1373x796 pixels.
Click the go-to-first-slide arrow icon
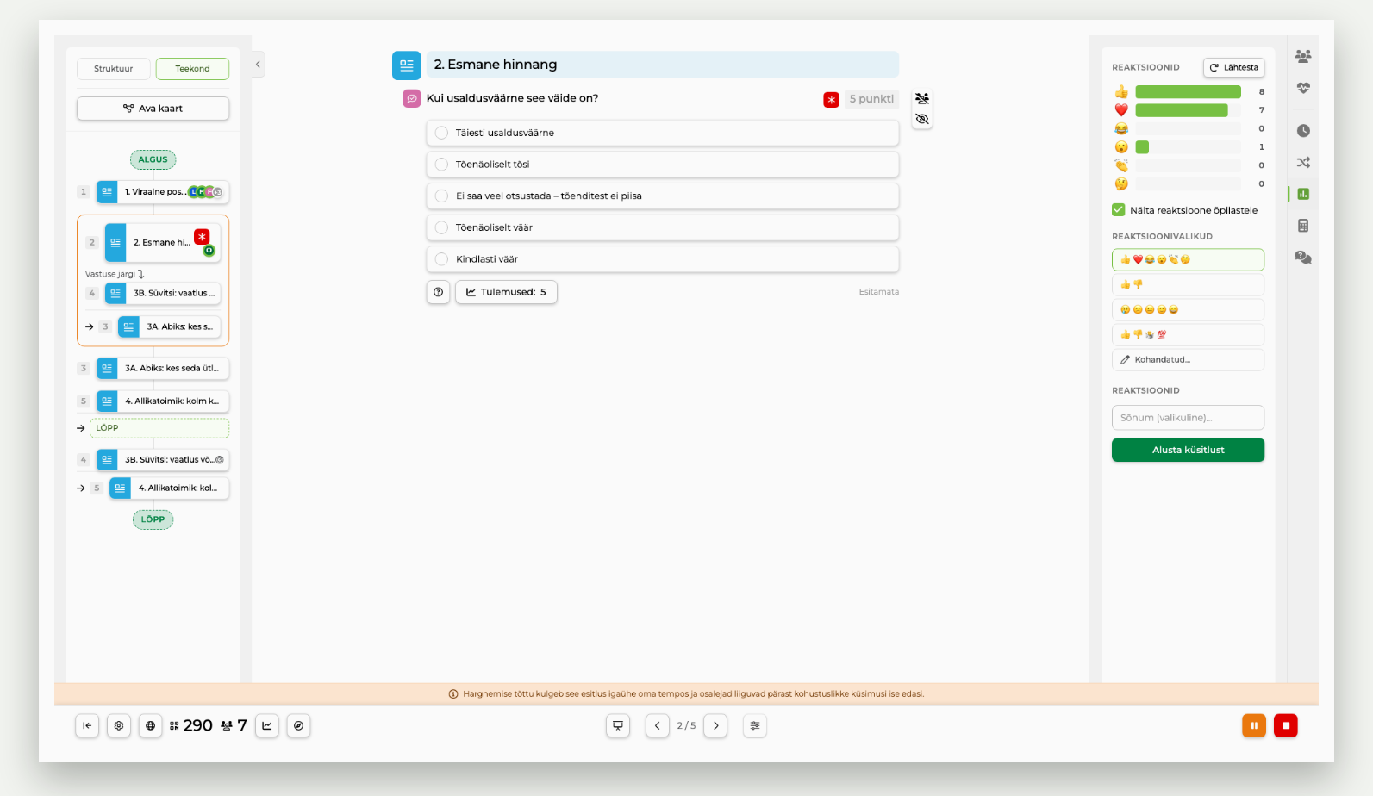point(87,725)
